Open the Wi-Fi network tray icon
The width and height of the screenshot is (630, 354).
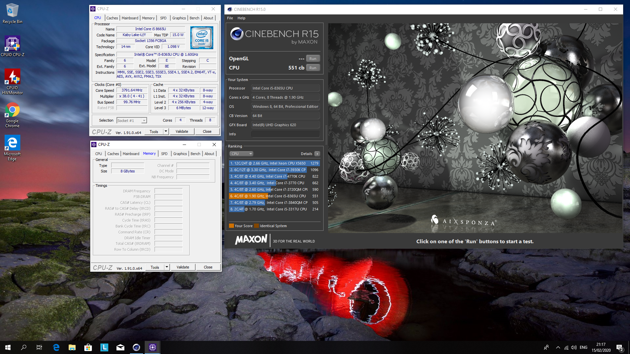[566, 347]
